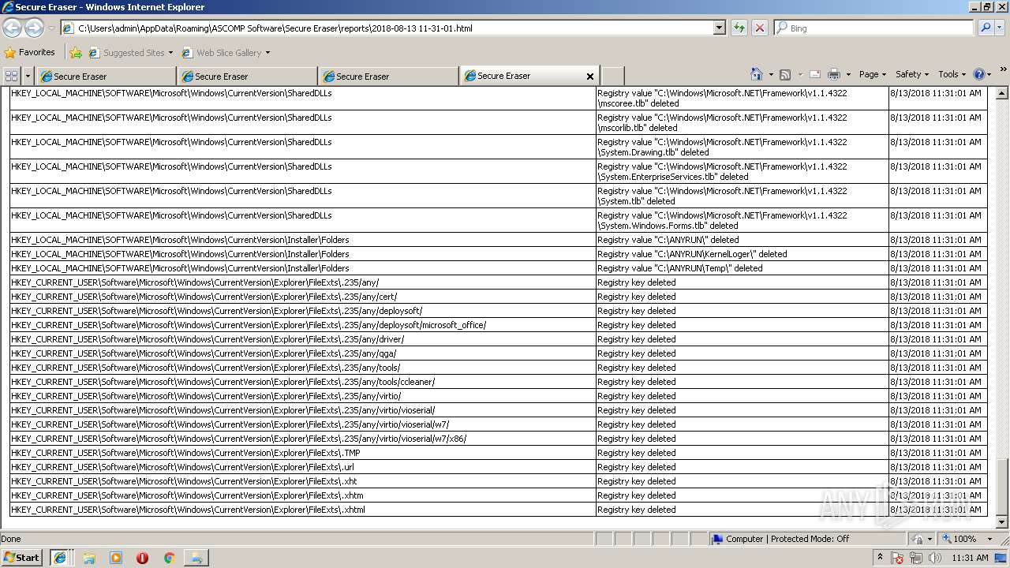Switch to the third Secure Eraser tab
This screenshot has height=568, width=1010.
tap(388, 77)
